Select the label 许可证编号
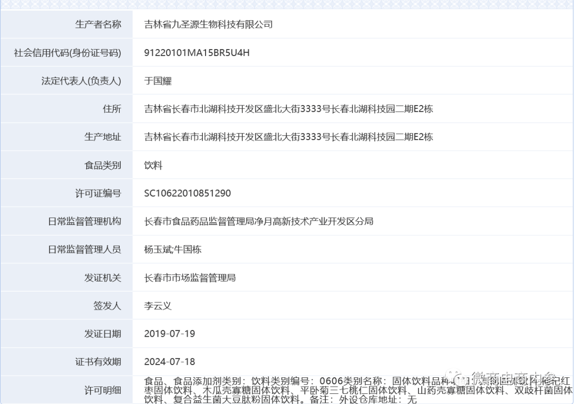 tap(98, 193)
